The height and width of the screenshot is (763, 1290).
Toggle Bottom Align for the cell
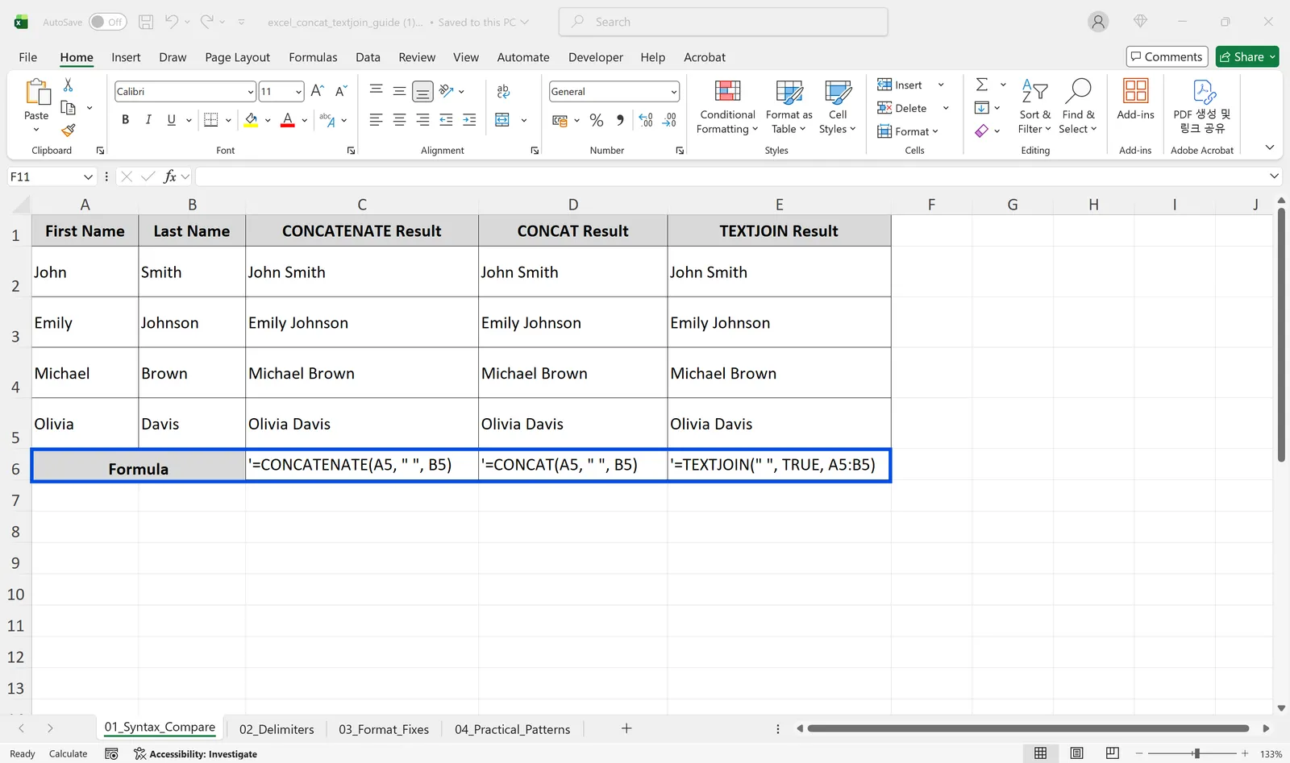click(x=422, y=91)
